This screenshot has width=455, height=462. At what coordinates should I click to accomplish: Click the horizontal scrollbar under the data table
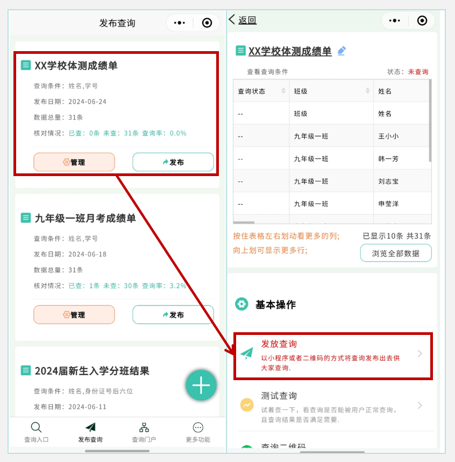point(244,222)
